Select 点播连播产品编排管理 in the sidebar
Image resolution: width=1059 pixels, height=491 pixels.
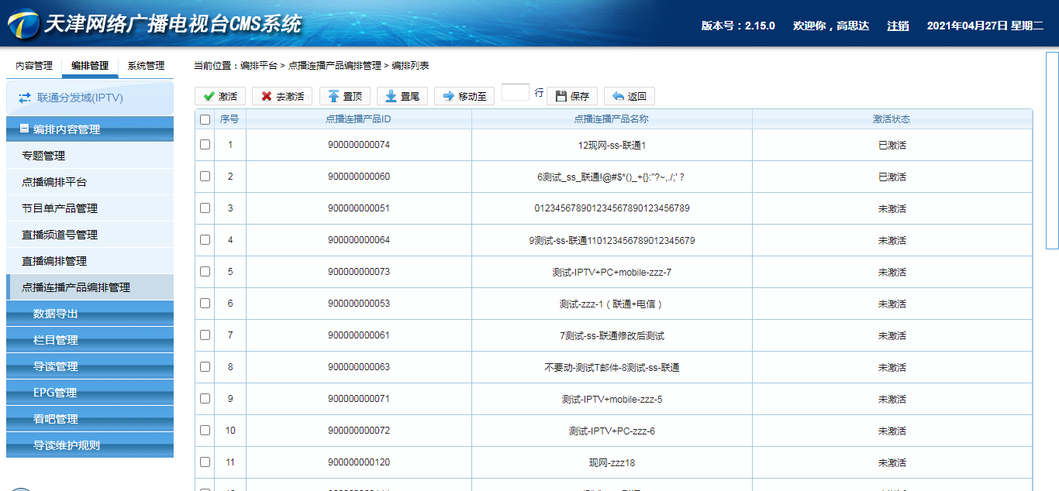[90, 287]
